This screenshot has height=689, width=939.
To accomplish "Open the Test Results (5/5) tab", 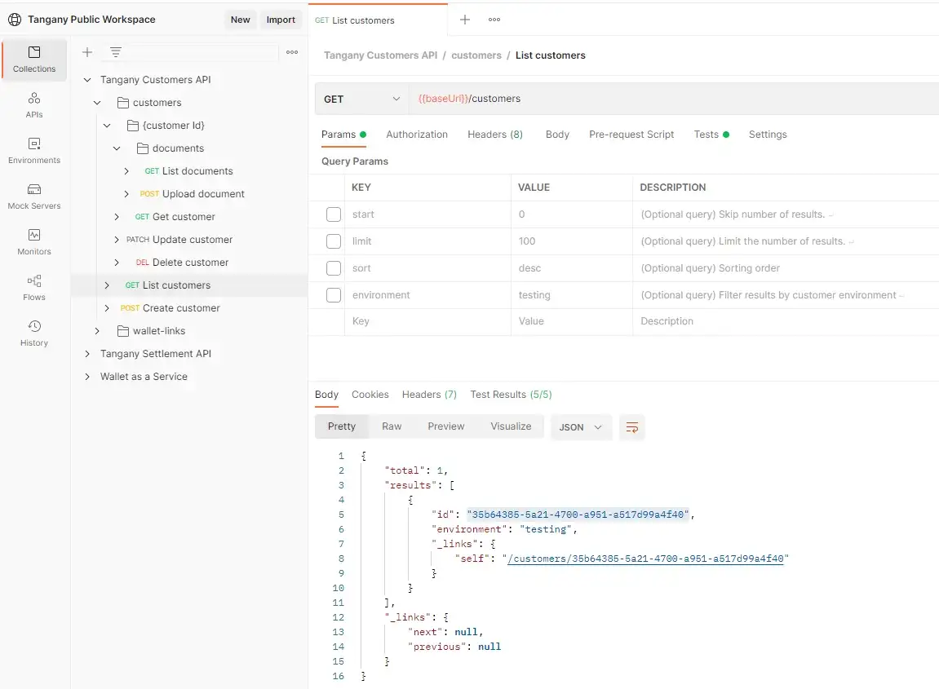I will [x=511, y=395].
